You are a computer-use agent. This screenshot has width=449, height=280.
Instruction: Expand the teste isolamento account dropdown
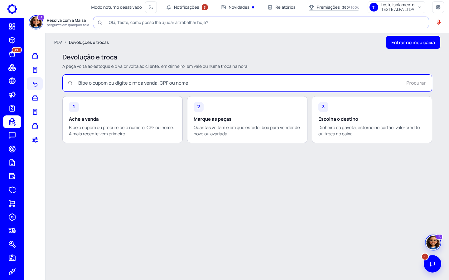[x=396, y=7]
